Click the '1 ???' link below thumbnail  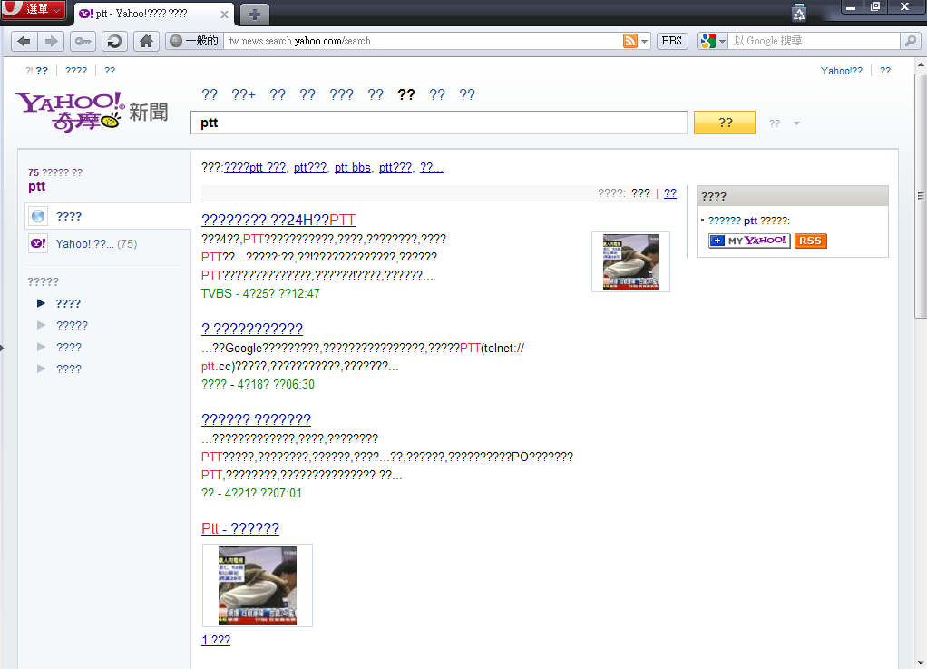point(216,640)
